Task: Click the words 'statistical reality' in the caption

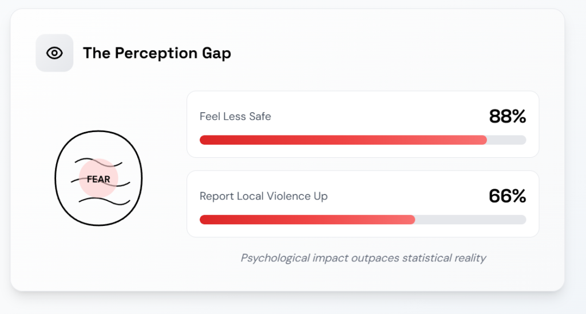Action: pos(444,258)
